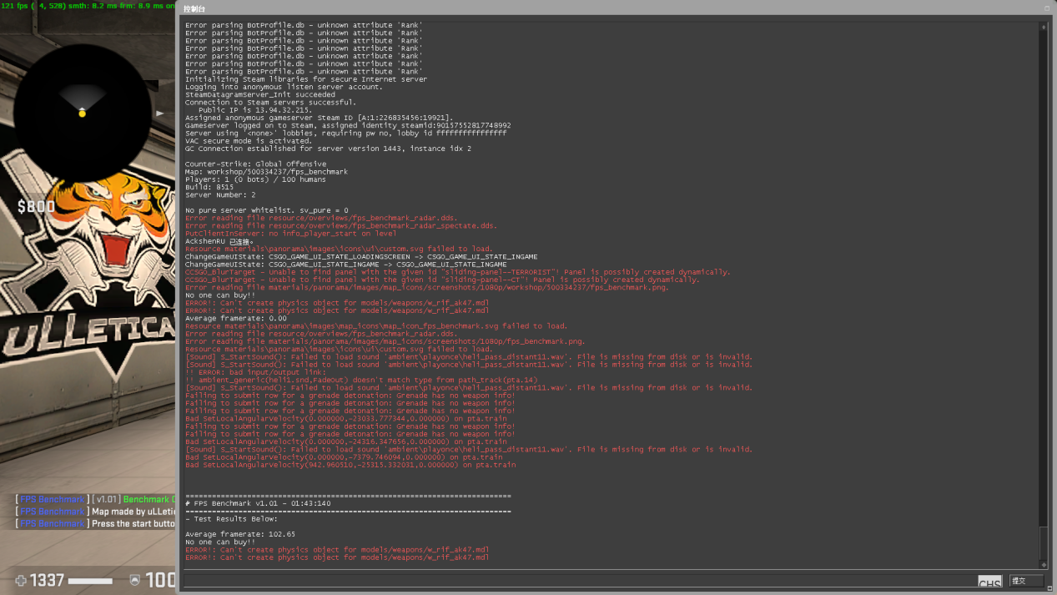Screen dimensions: 1057x595
Task: Click the health bar beside 1337
Action: 90,580
